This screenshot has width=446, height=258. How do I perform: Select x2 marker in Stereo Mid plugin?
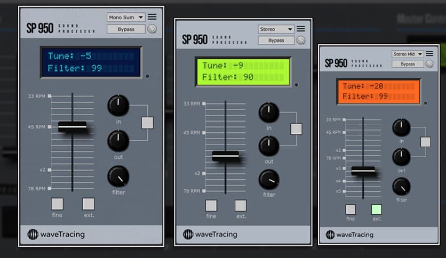coord(344,150)
